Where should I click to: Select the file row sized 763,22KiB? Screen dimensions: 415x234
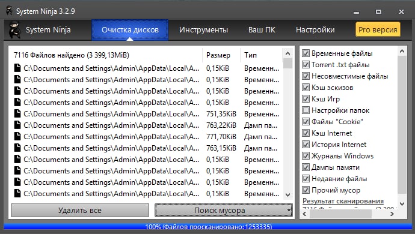[146, 125]
